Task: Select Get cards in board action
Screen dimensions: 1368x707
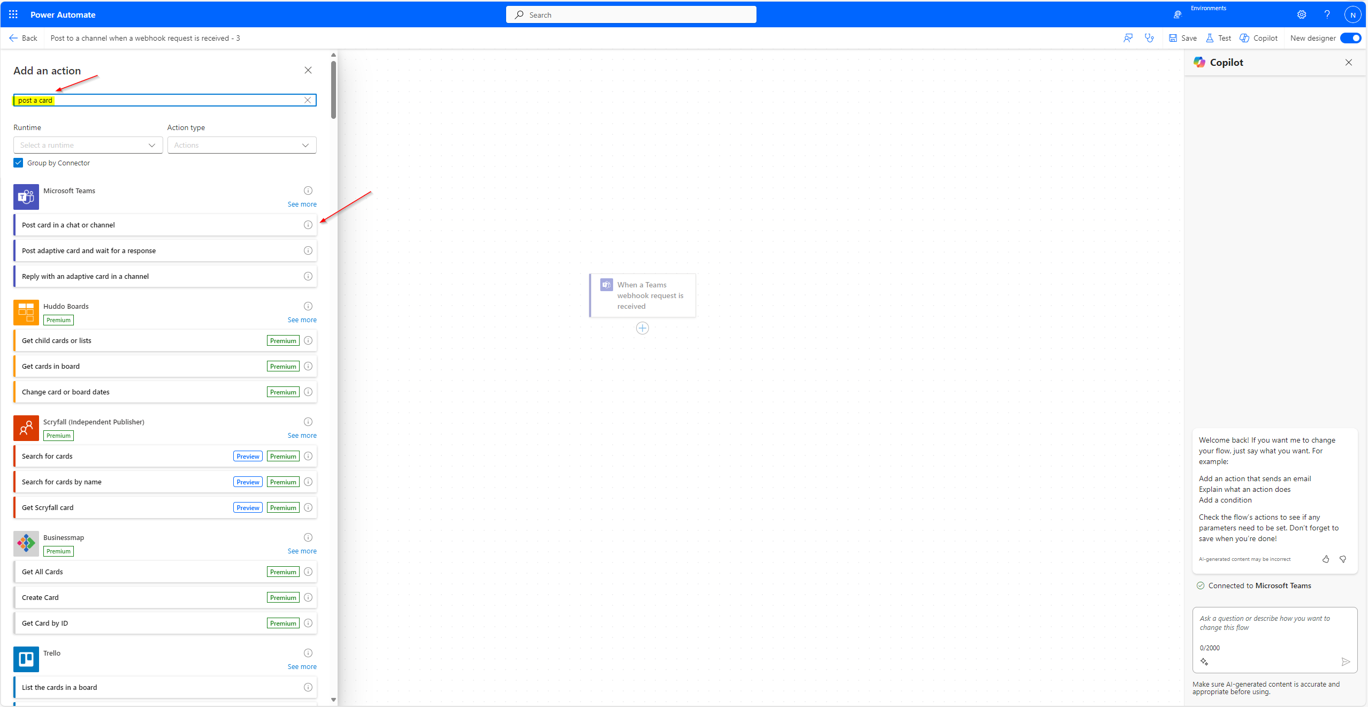Action: pyautogui.click(x=165, y=366)
